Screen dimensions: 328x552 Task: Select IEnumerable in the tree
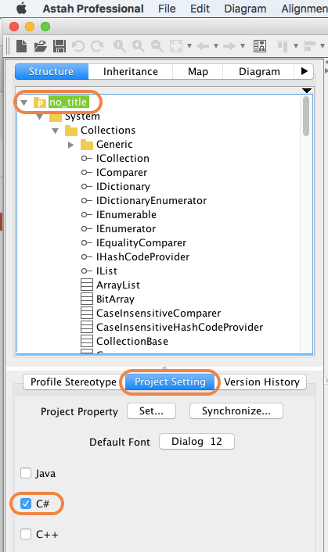tap(126, 215)
